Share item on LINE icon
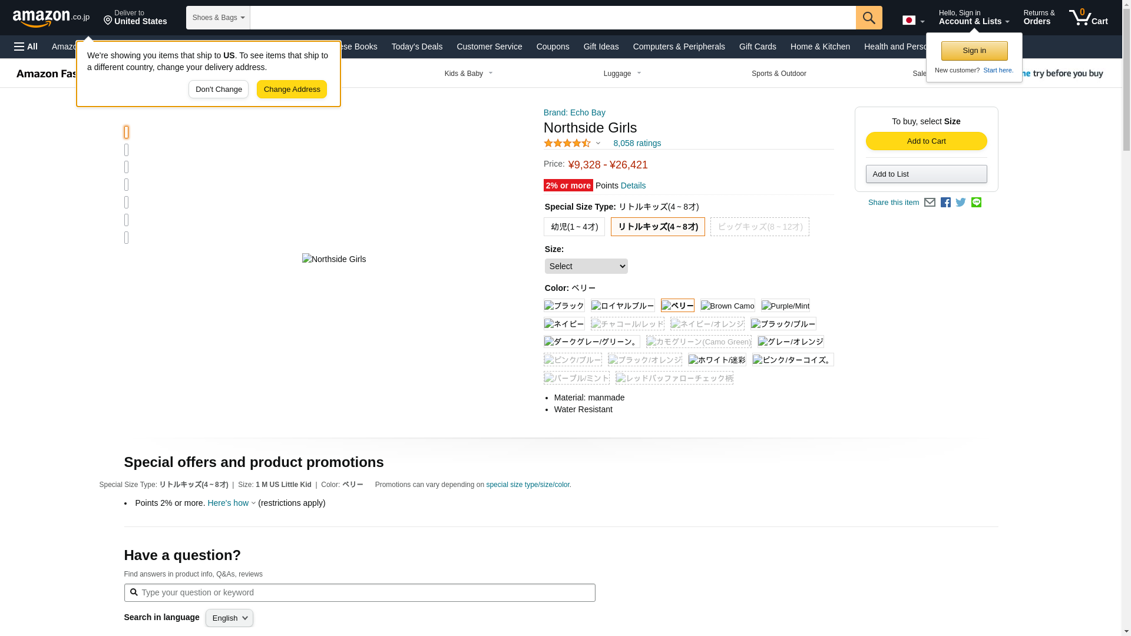The width and height of the screenshot is (1131, 636). point(976,203)
